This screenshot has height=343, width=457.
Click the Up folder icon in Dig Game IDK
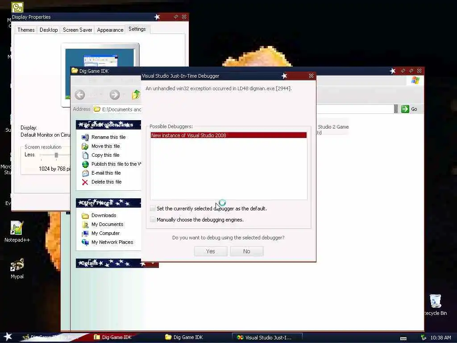136,95
